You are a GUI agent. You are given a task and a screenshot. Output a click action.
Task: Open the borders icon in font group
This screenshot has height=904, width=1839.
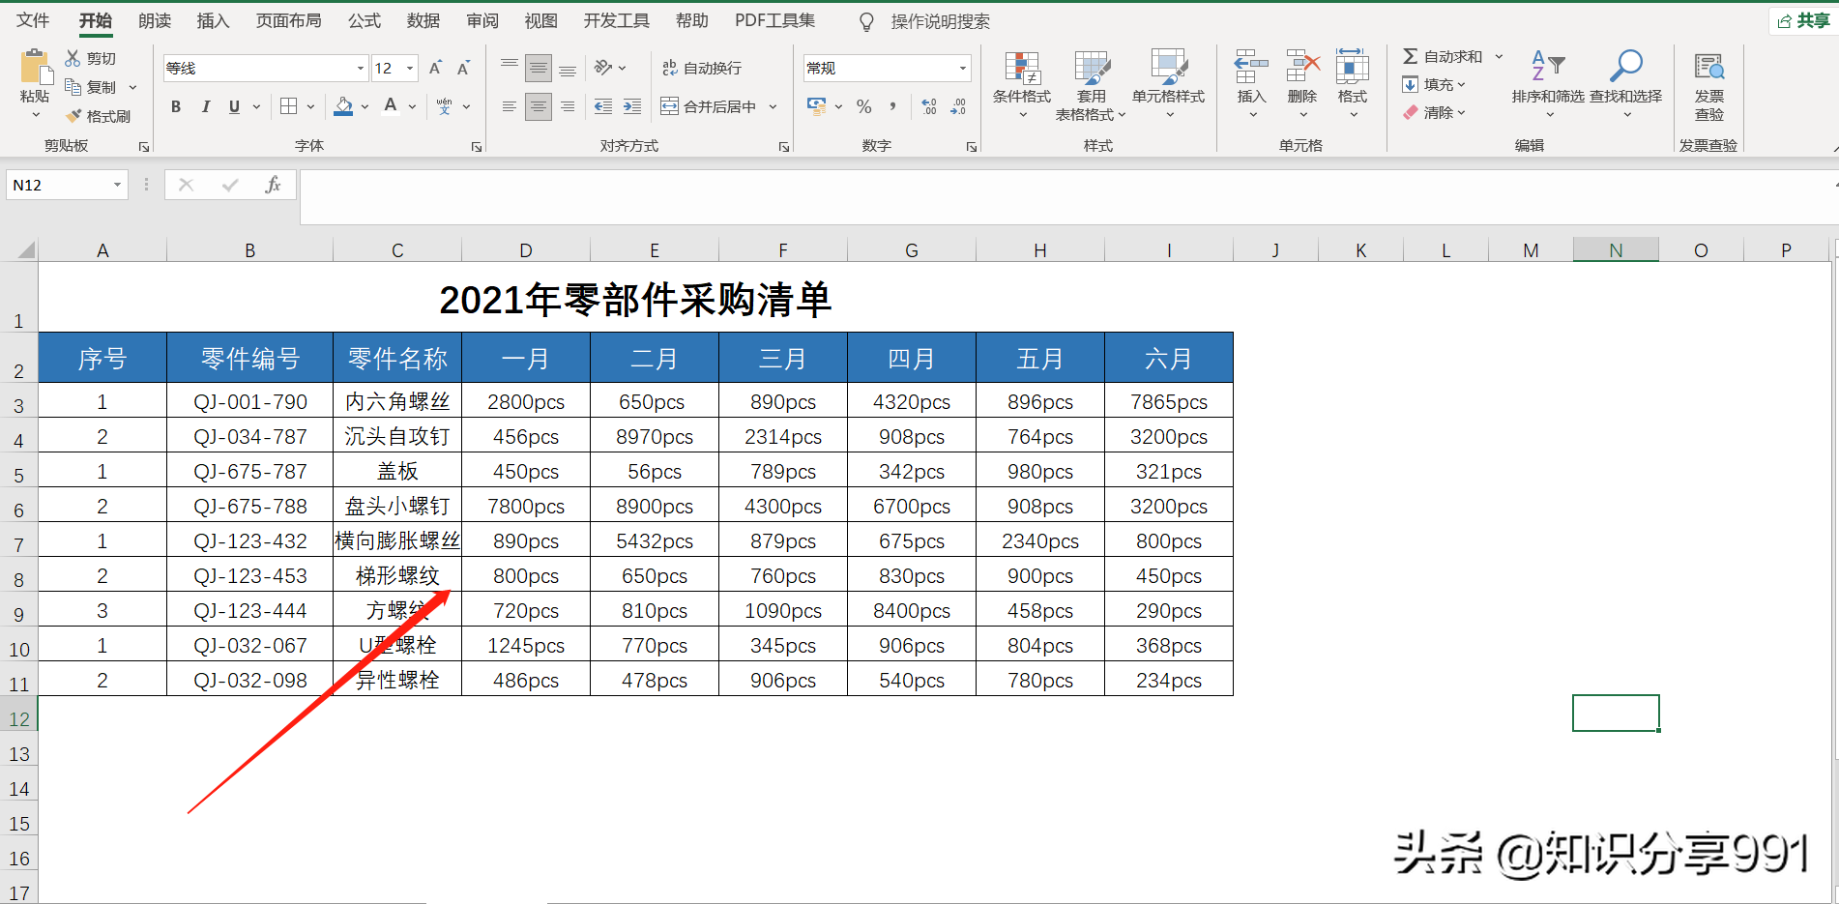(288, 106)
